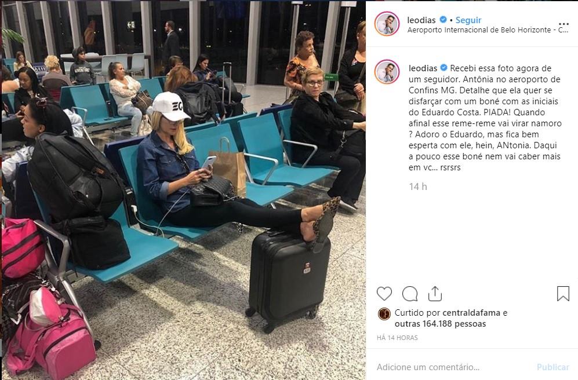Open the three-dot options menu
Viewport: 578px width, 380px height.
coord(564,24)
